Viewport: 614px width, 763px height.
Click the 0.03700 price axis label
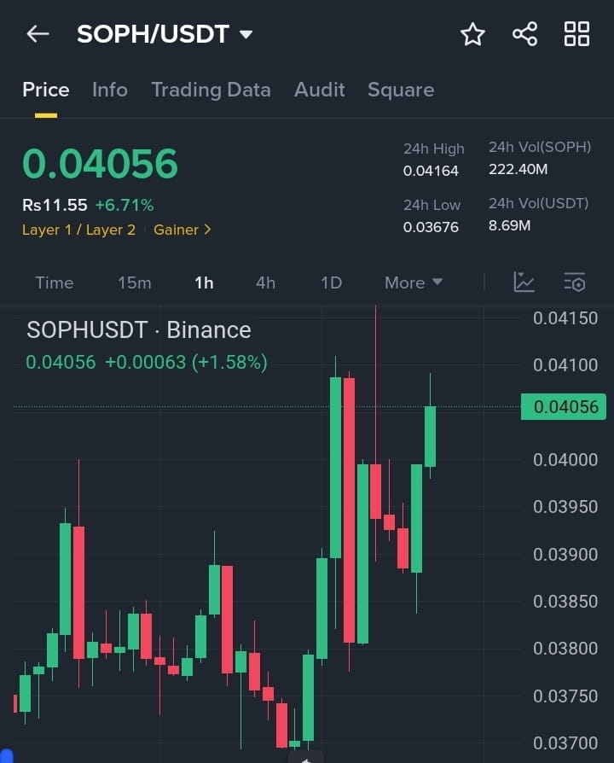tap(565, 743)
